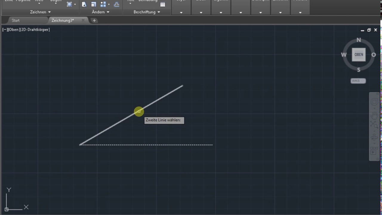This screenshot has height=215, width=382.
Task: Create a new drawing with plus tab
Action: coord(94,20)
